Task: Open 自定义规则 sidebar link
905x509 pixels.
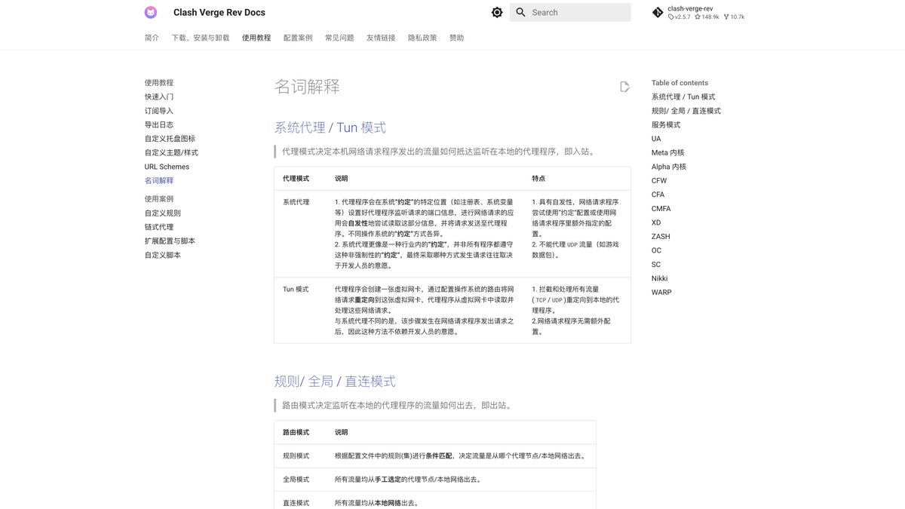Action: (163, 213)
